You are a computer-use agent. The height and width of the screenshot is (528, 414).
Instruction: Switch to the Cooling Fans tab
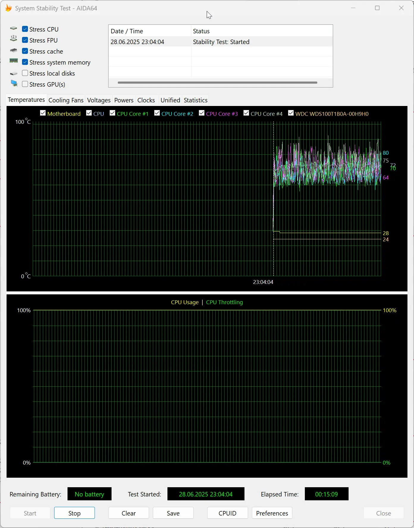[66, 100]
